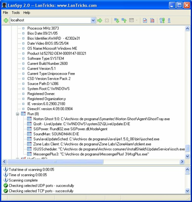
Task: Click the uncheck all items toolbar icon
Action: (152, 20)
